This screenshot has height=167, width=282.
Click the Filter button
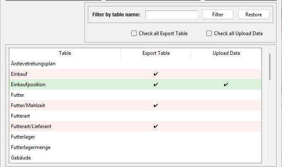click(218, 15)
